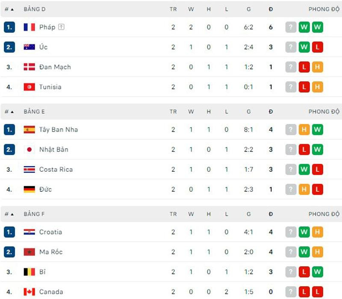Open the Tây Ban Nha team page
The width and height of the screenshot is (342, 299).
click(x=59, y=129)
